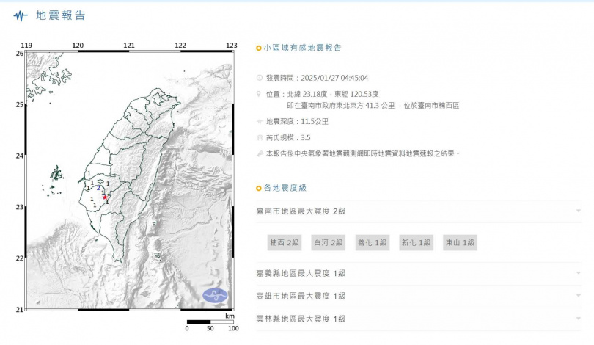Click the magnitude icon next to 芮氏規模
The height and width of the screenshot is (345, 594).
260,137
